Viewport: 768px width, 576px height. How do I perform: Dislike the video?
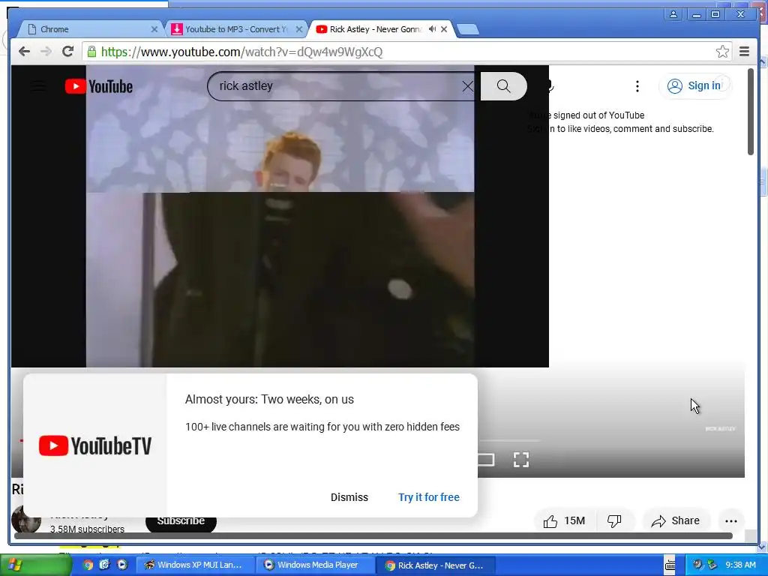point(614,520)
